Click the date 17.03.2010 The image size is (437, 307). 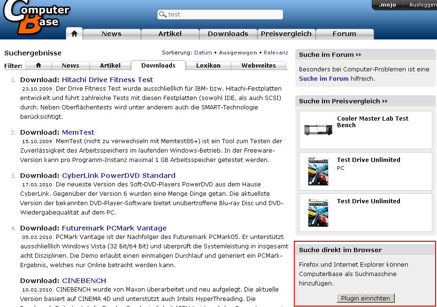pyautogui.click(x=37, y=184)
